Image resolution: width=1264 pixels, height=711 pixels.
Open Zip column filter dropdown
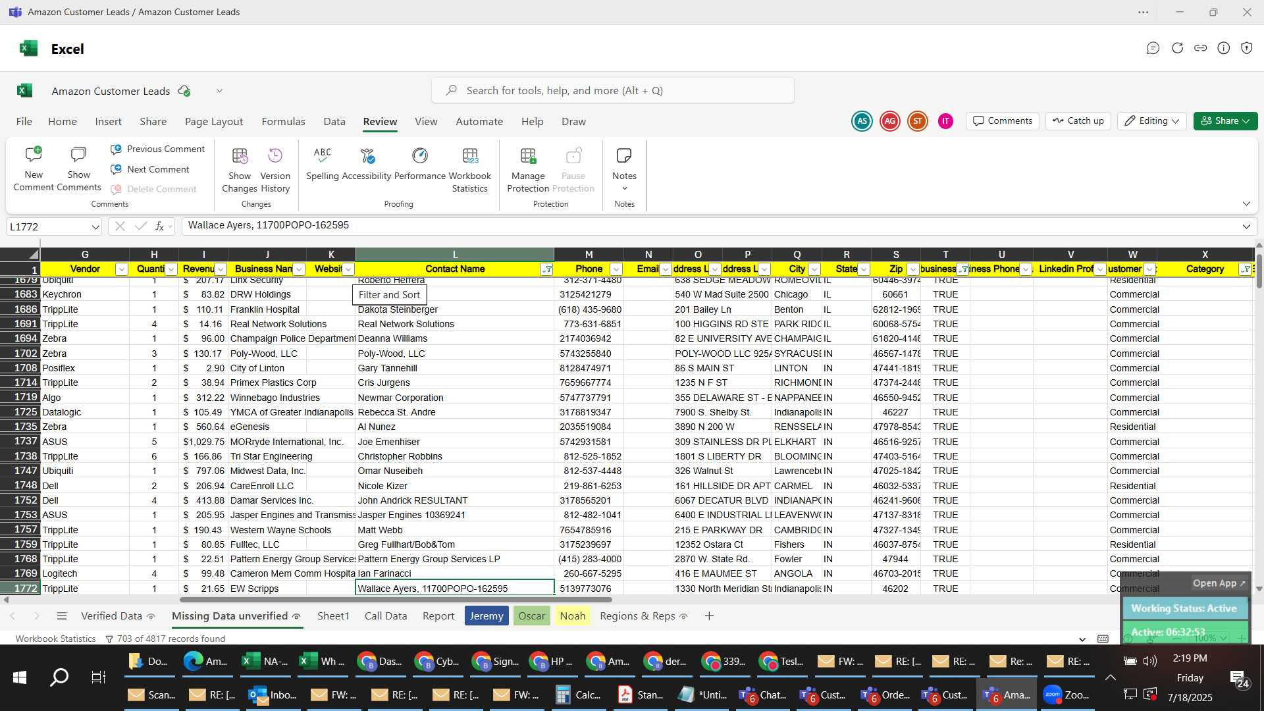[x=913, y=269]
